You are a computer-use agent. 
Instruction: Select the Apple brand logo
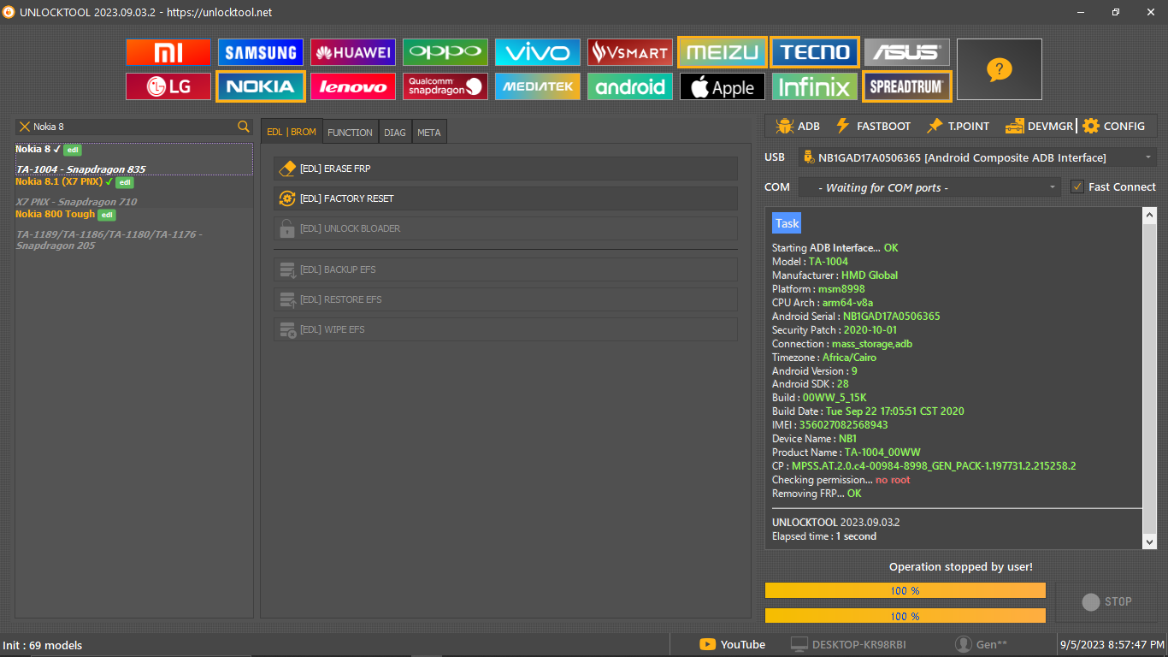point(722,86)
